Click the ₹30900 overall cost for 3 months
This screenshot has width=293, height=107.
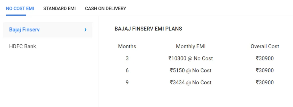(x=265, y=58)
